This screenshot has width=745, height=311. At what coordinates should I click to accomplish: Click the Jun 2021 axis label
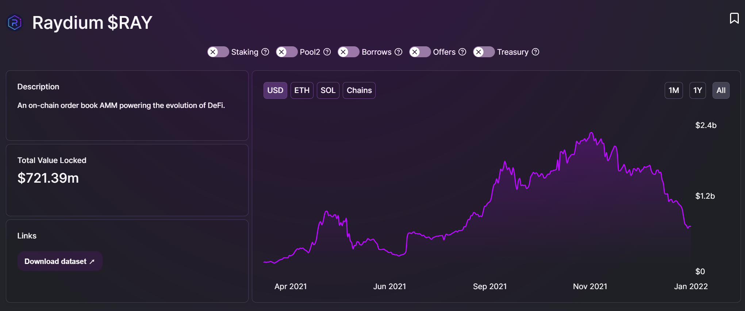click(x=389, y=287)
